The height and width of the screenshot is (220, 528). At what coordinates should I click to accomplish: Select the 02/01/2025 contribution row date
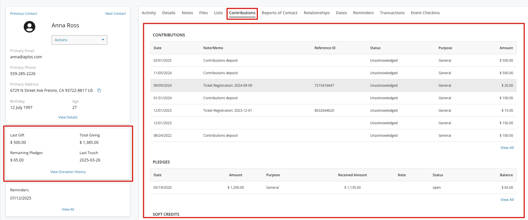pos(162,61)
